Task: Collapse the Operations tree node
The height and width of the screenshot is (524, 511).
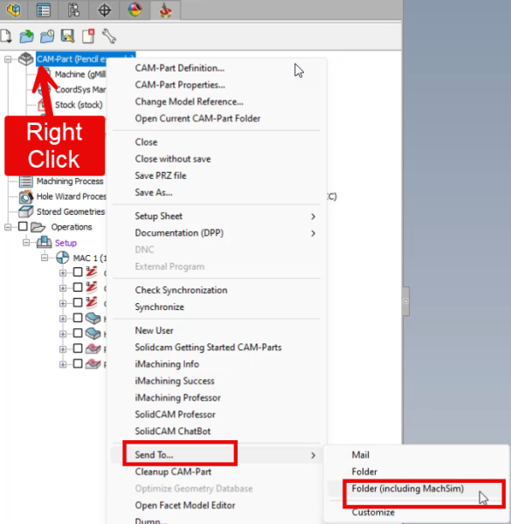Action: (8, 227)
